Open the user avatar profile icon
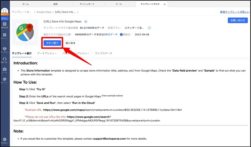Image resolution: width=251 pixels, height=147 pixels. tap(5, 11)
